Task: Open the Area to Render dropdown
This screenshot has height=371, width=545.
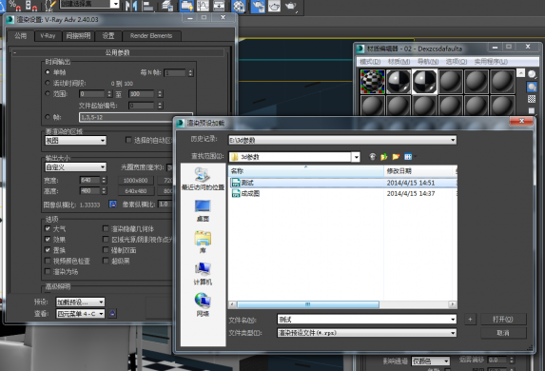Action: (x=75, y=141)
